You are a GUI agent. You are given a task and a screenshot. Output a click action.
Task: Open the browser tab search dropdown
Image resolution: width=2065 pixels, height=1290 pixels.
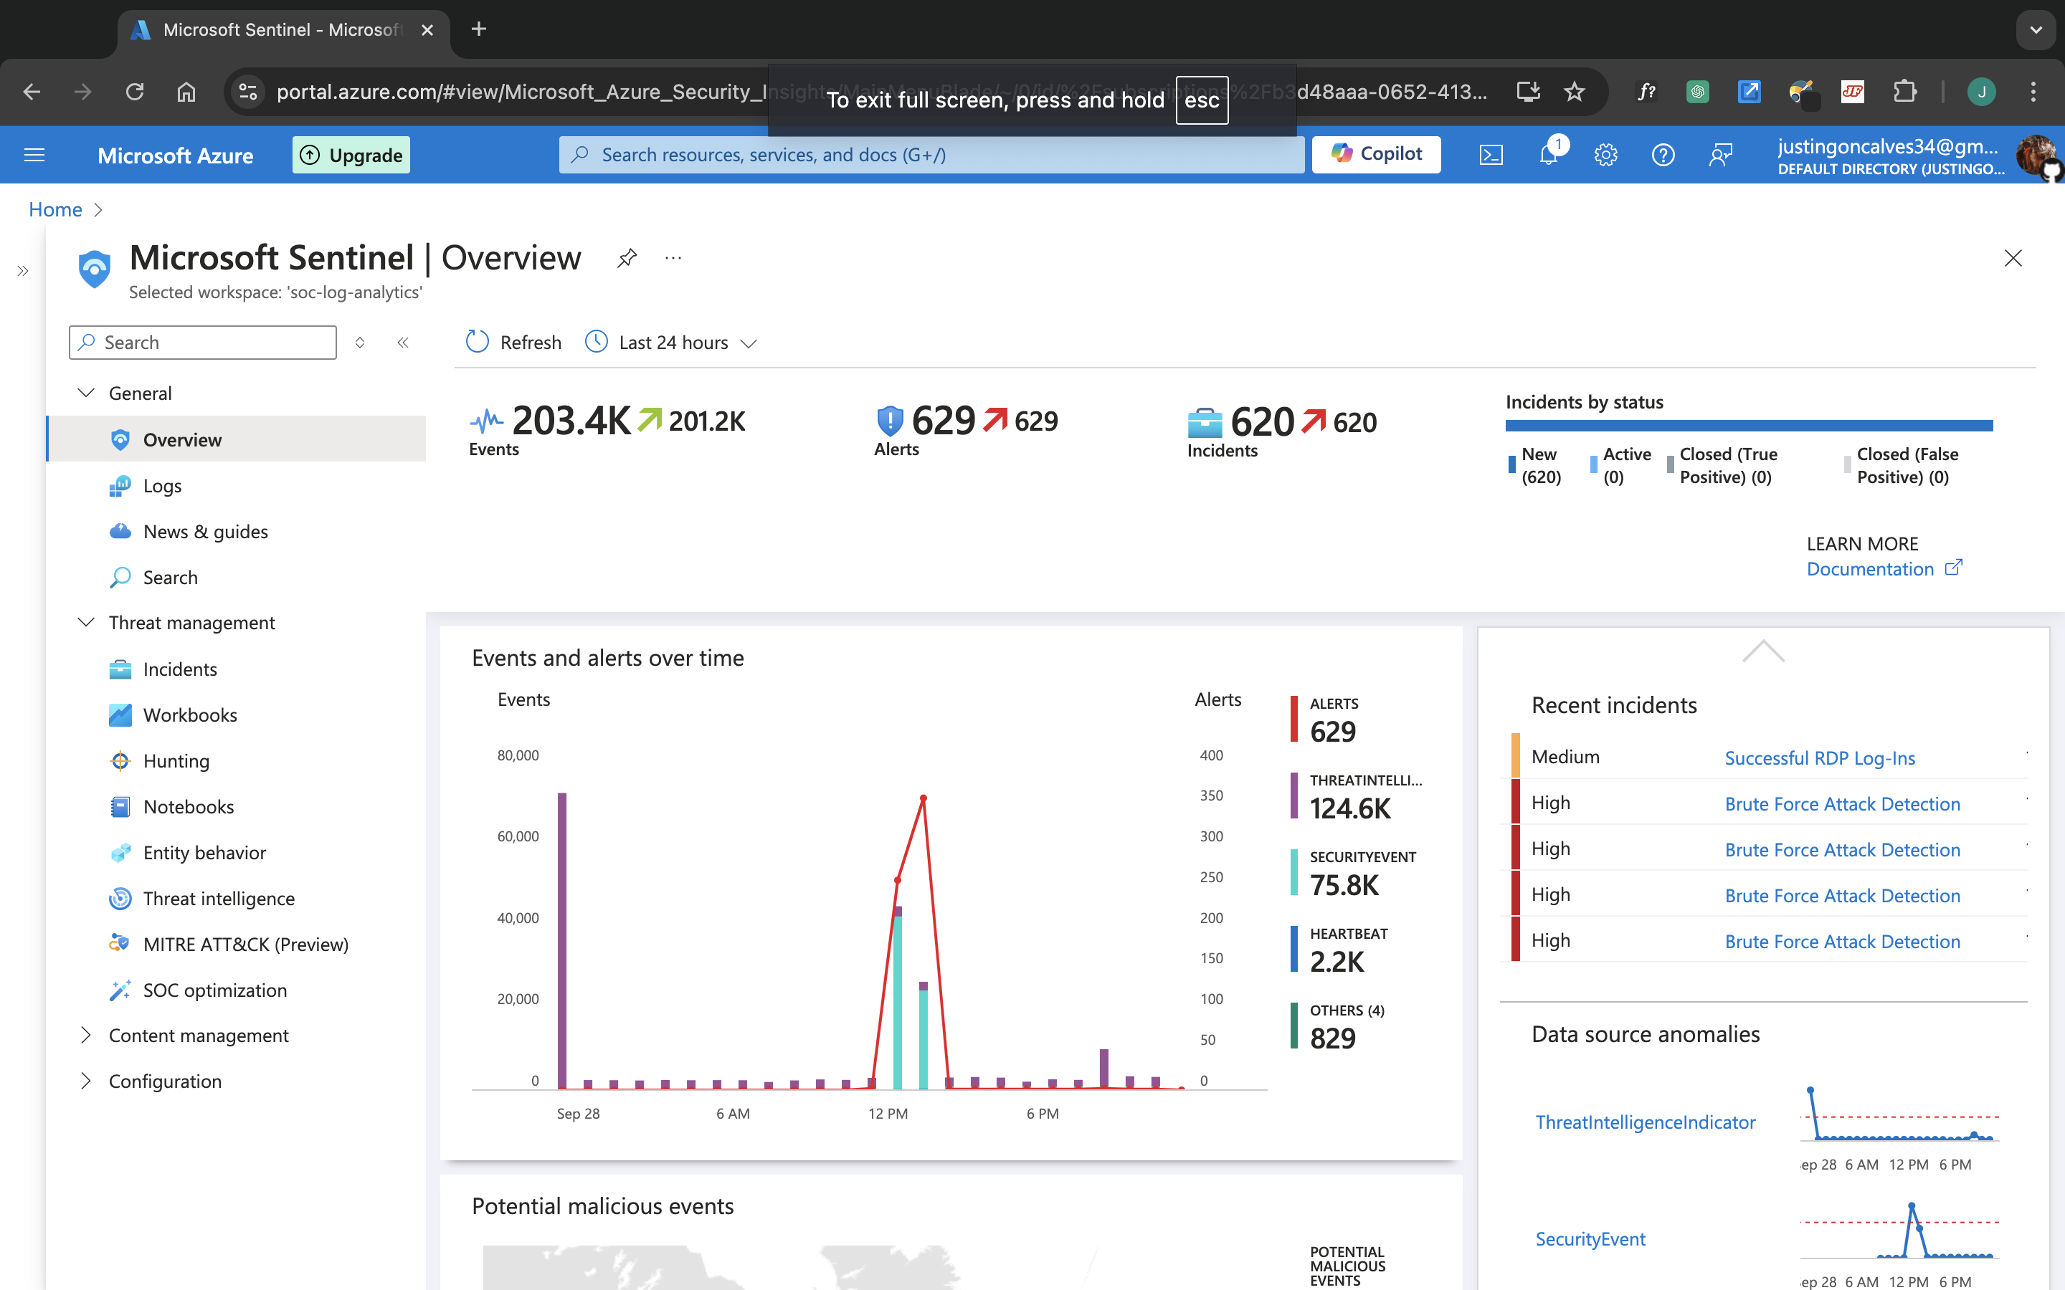coord(2036,30)
